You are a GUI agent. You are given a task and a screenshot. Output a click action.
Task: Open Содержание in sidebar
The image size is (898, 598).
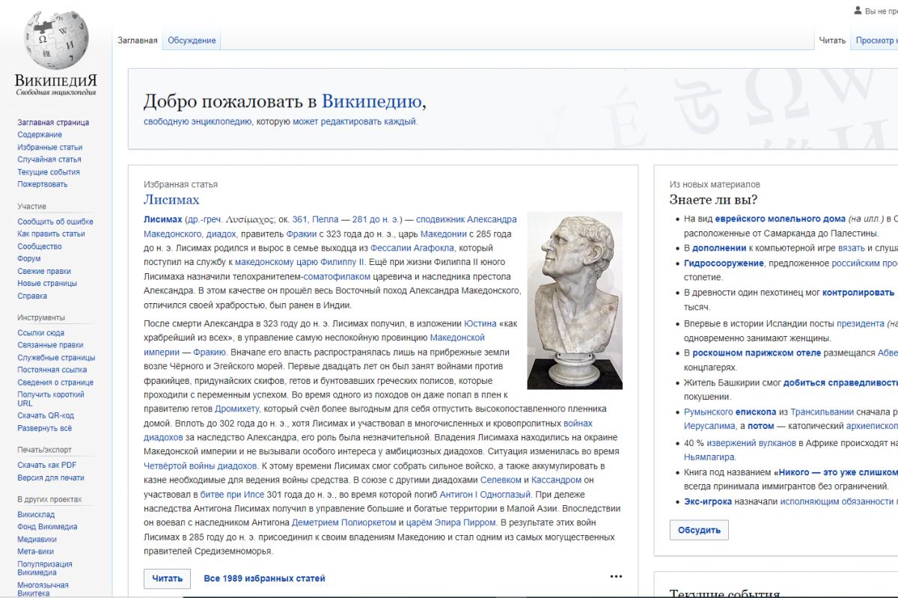tap(40, 135)
